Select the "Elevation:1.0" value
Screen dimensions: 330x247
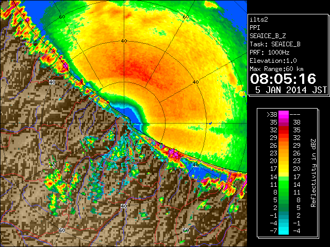pyautogui.click(x=273, y=61)
